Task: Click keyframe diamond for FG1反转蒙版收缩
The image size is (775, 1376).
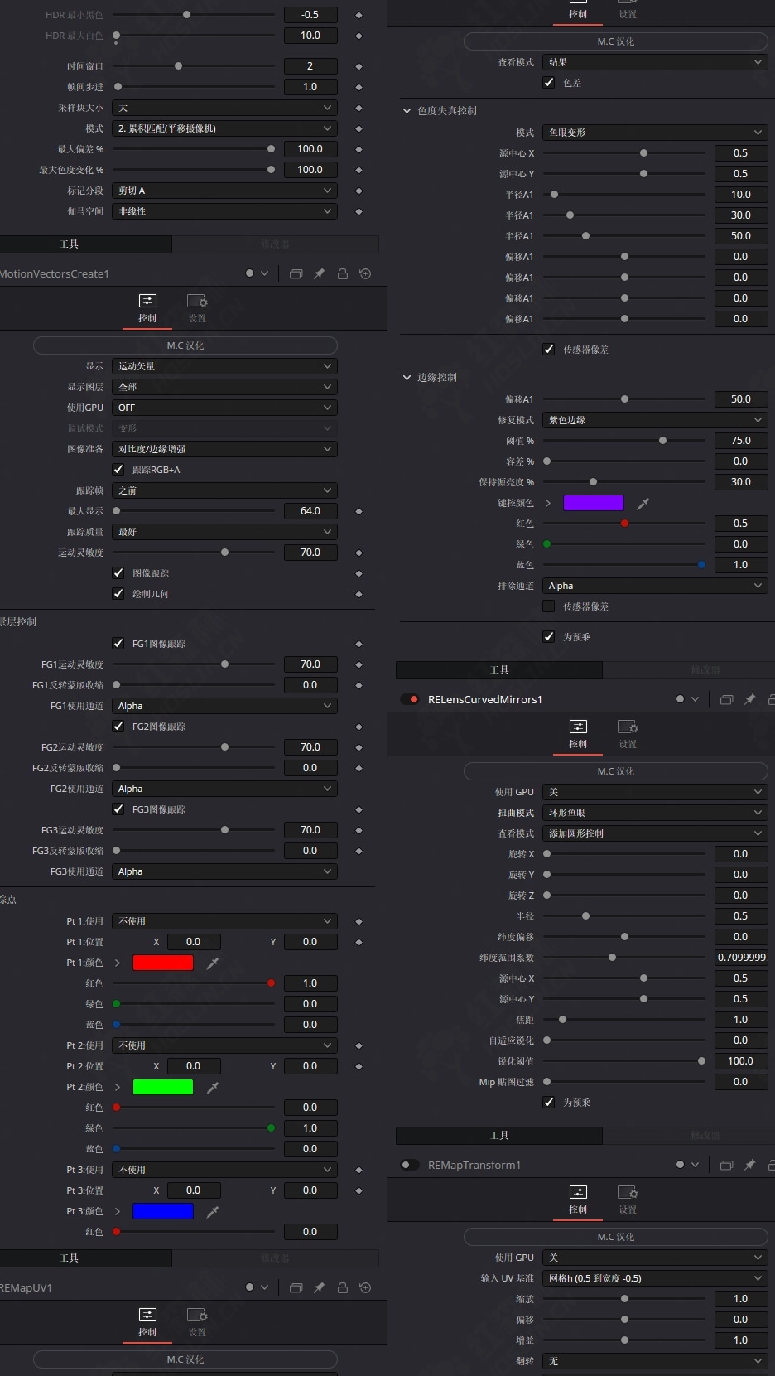Action: click(x=359, y=685)
